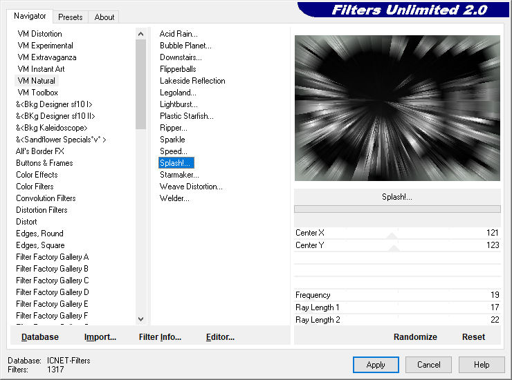Select &<Sandflower Specials°v° > category

point(61,140)
